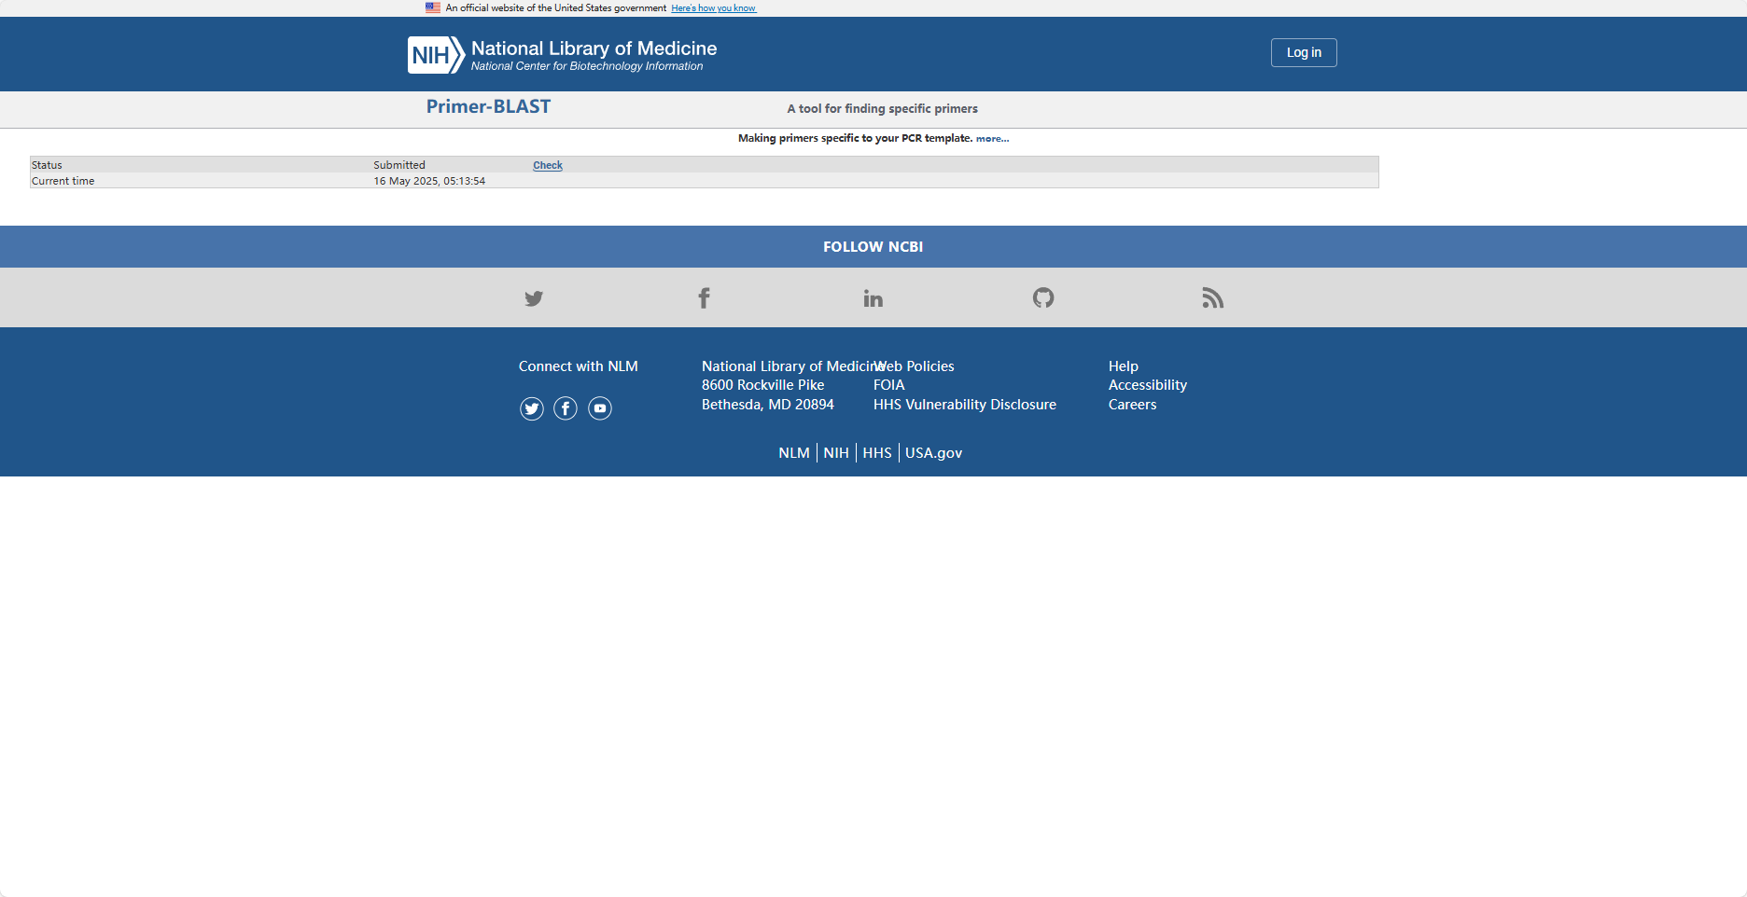Click the circled Facebook icon under Connect with NLM
The height and width of the screenshot is (897, 1747).
(566, 408)
